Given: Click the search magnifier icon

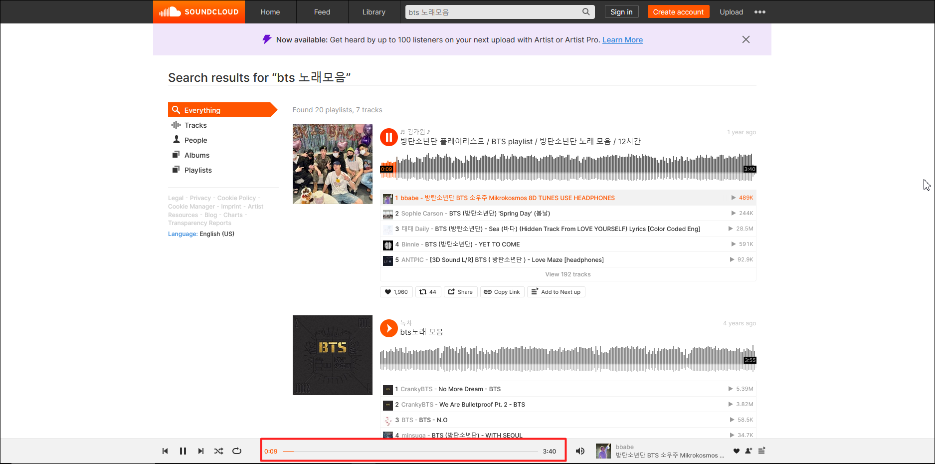Looking at the screenshot, I should 586,11.
